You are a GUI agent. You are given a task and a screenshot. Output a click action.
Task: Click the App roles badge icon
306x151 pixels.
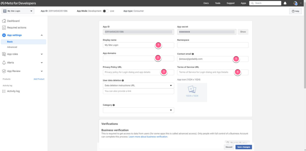coord(4,54)
